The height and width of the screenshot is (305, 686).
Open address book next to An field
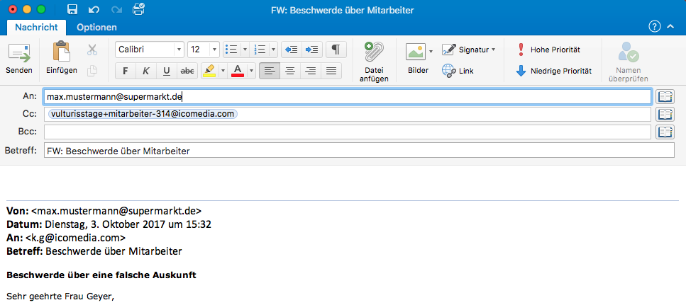[x=665, y=96]
